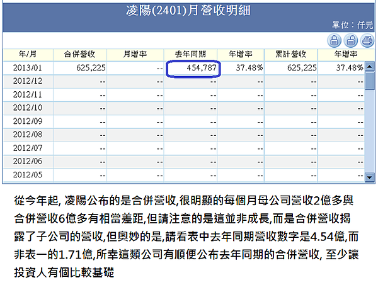Screen dimensions: 378x302
Task: Click the scrollbar up arrow
Action: click(369, 66)
